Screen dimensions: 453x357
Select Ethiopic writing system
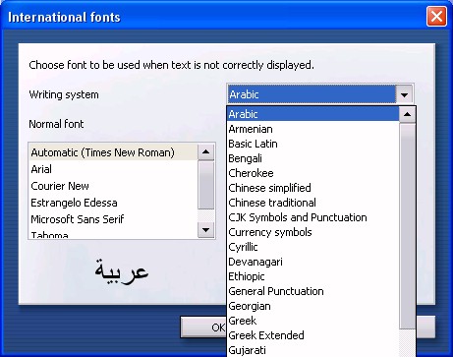pos(313,276)
